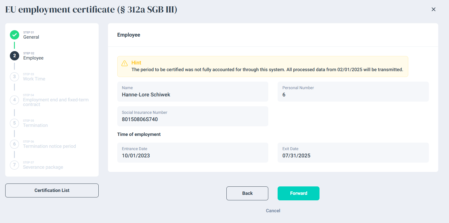
Task: Click the Cancel link
Action: 273,211
